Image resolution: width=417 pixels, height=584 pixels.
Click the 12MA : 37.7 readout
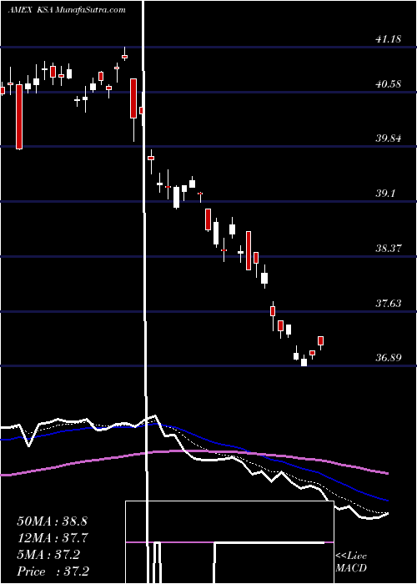pos(52,538)
